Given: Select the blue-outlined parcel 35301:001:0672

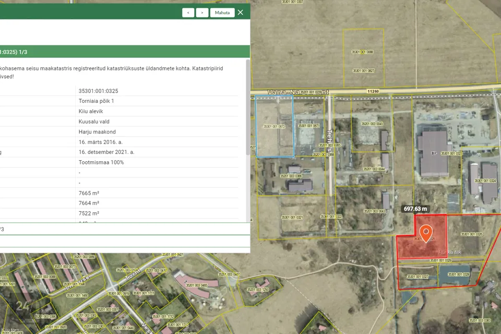Looking at the screenshot, I should click(274, 127).
